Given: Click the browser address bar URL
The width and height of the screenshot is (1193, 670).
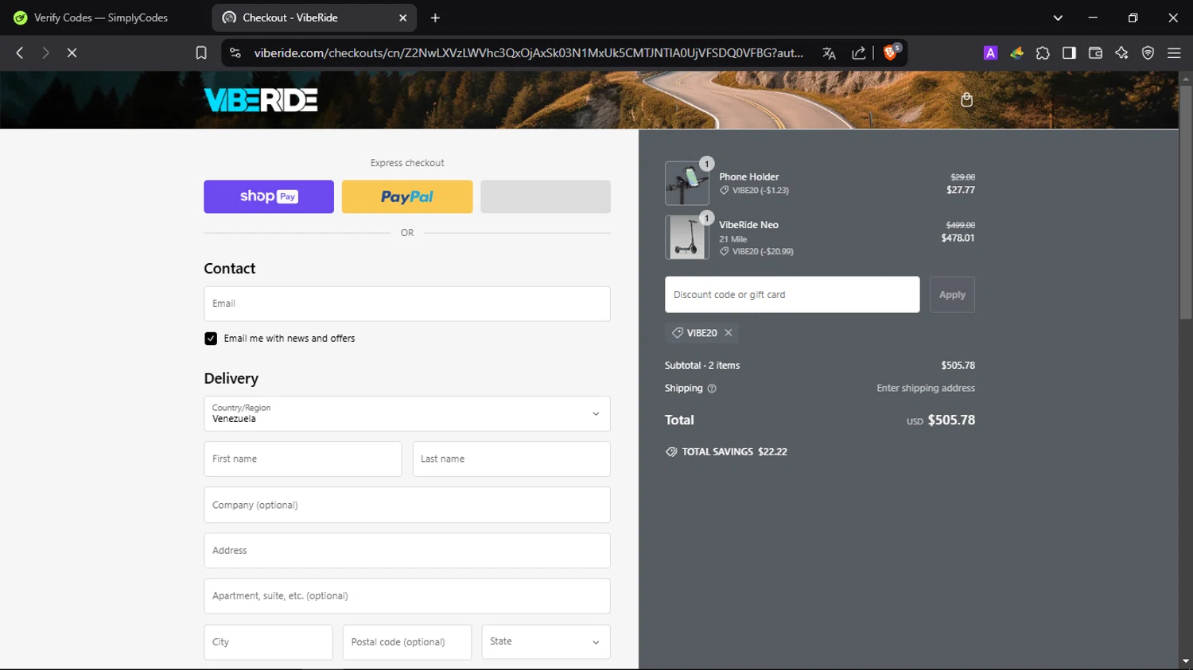Looking at the screenshot, I should click(529, 52).
